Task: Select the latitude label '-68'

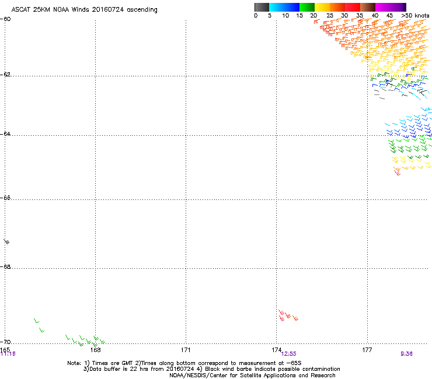Action: tap(5, 267)
